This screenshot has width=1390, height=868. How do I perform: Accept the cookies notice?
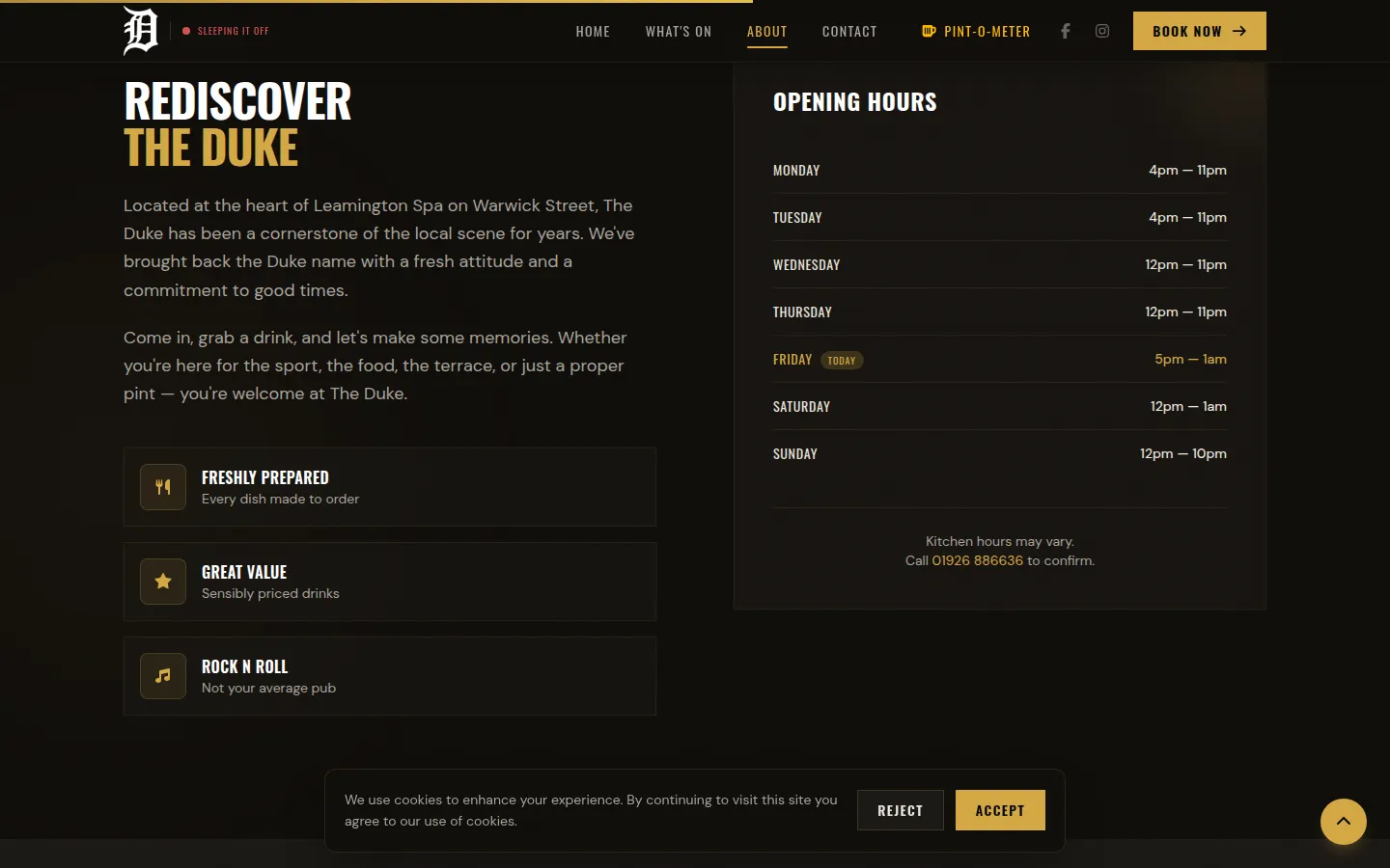coord(999,810)
